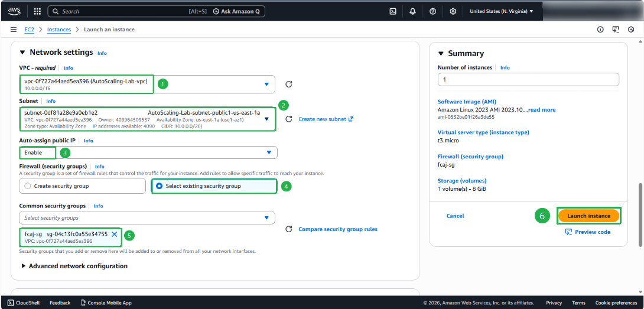Refresh the security groups list
The height and width of the screenshot is (309, 644).
[x=289, y=229]
